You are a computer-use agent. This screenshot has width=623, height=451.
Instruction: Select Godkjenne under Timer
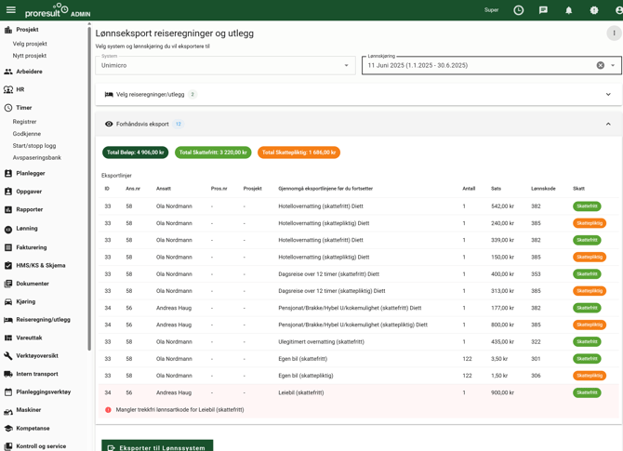(27, 134)
